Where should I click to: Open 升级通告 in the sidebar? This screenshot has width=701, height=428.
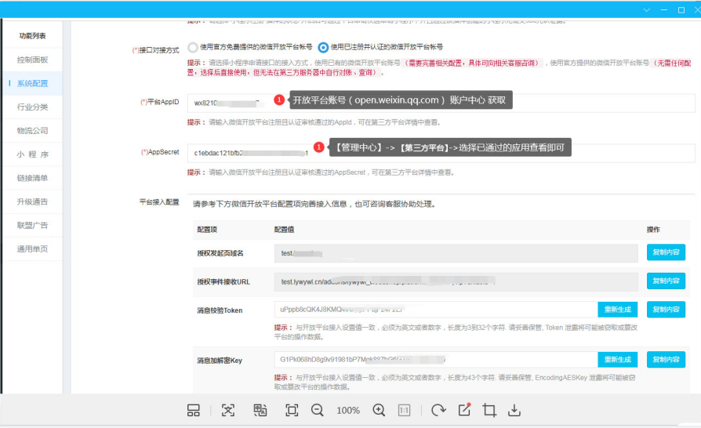[x=32, y=201]
